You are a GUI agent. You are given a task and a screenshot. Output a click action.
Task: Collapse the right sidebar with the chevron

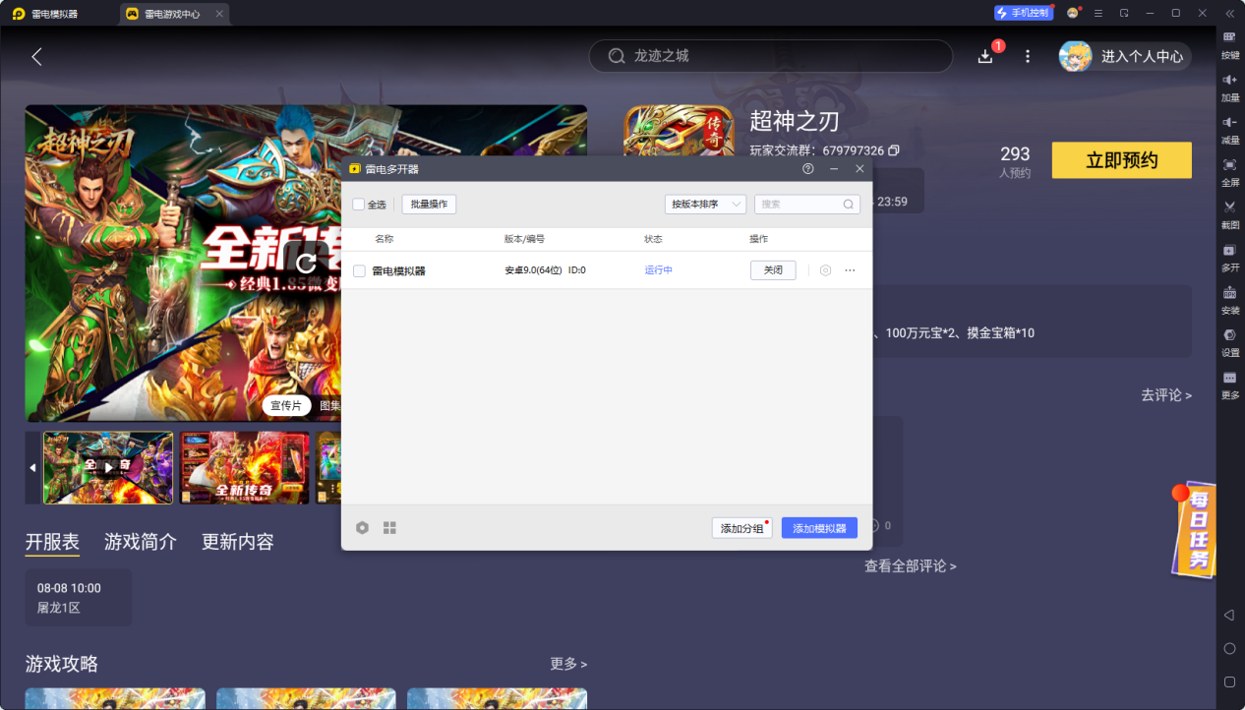click(1228, 13)
